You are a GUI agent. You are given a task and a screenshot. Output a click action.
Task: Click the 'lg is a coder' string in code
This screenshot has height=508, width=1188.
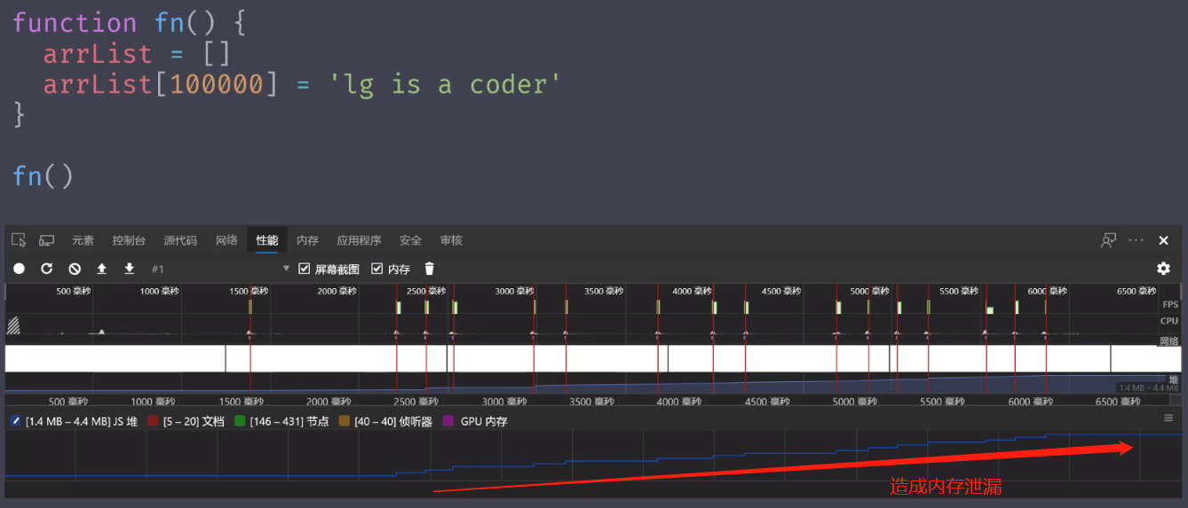point(445,85)
